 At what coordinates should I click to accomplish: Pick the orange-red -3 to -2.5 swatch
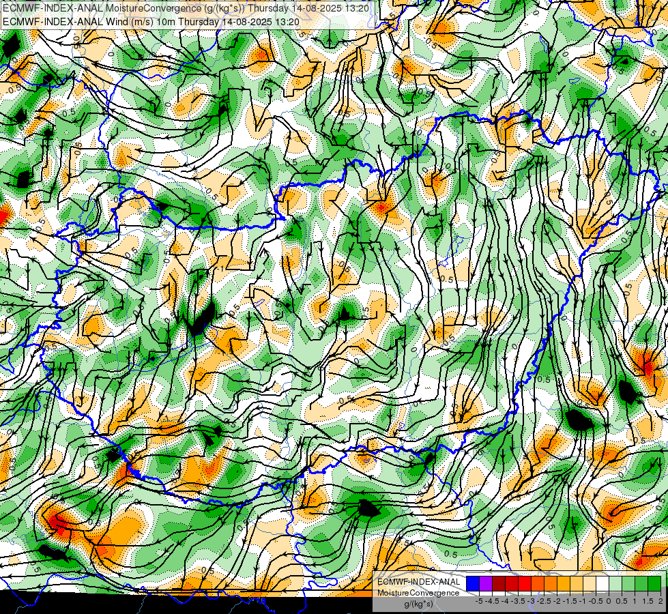coord(538,583)
